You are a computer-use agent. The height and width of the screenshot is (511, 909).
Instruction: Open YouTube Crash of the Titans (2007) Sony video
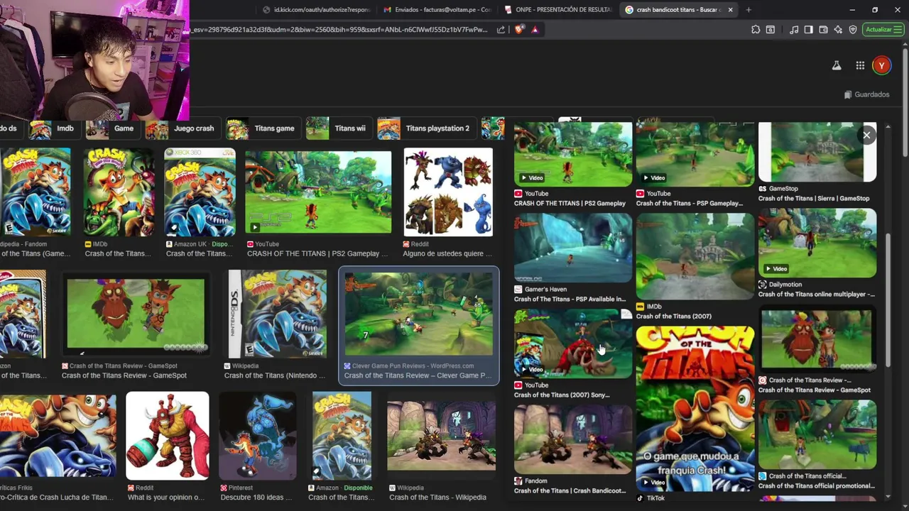point(573,343)
